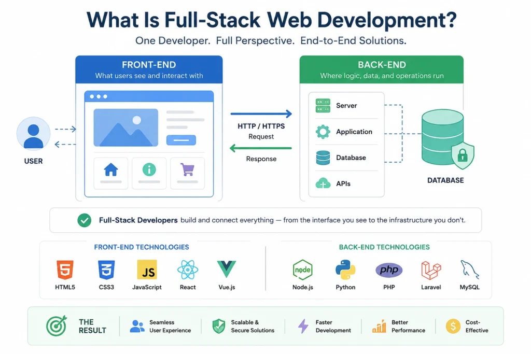Click the 'BACK-END TECHNOLOGIES' heading
The image size is (531, 354).
point(384,247)
